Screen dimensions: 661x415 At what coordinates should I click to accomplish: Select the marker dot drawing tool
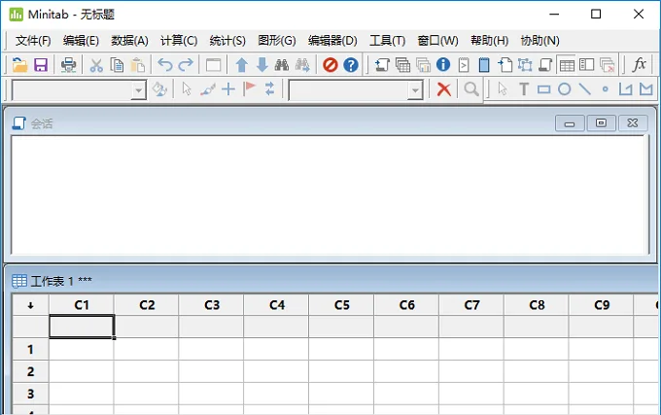click(606, 89)
